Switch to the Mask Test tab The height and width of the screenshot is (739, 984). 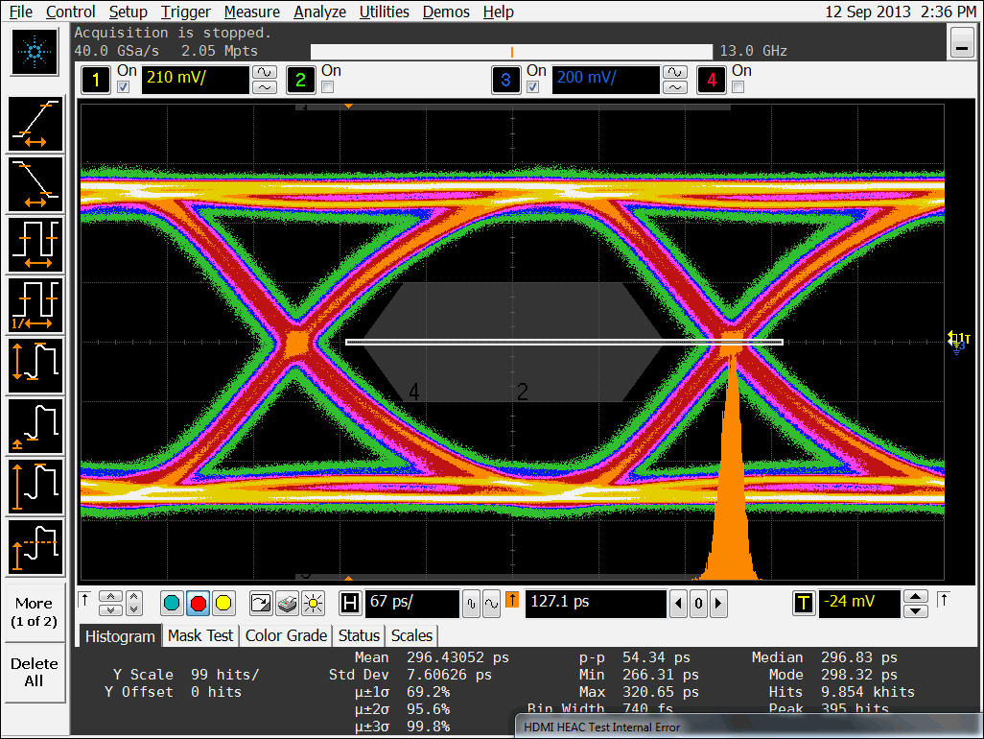(199, 635)
